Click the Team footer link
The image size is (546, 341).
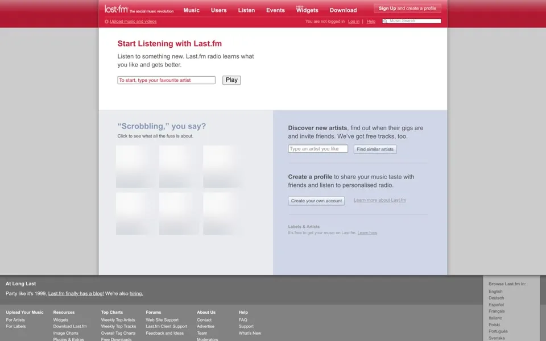(x=202, y=333)
